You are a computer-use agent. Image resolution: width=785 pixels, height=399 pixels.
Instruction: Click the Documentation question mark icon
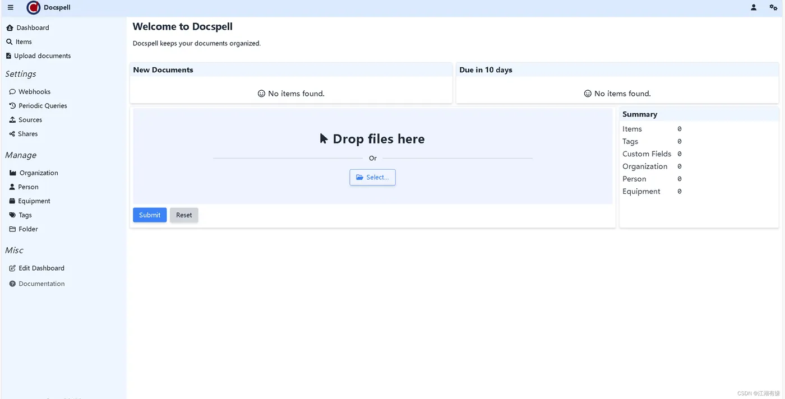tap(12, 284)
